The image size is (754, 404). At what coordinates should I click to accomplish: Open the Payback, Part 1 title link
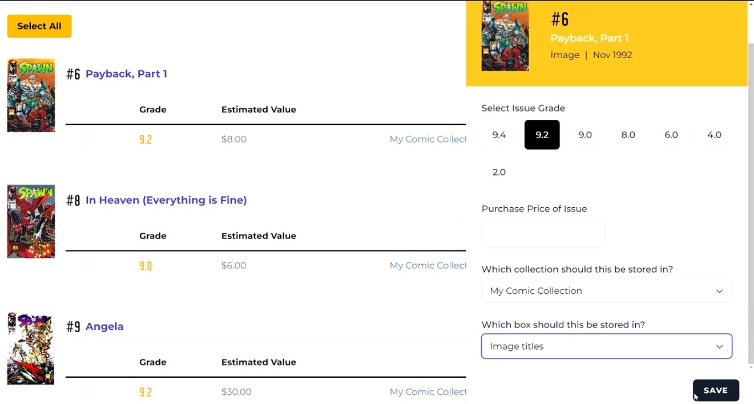pyautogui.click(x=126, y=74)
